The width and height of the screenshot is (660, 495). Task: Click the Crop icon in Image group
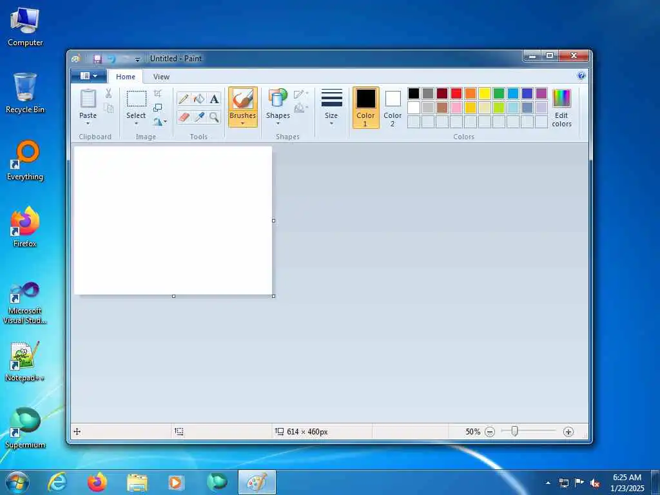coord(158,93)
